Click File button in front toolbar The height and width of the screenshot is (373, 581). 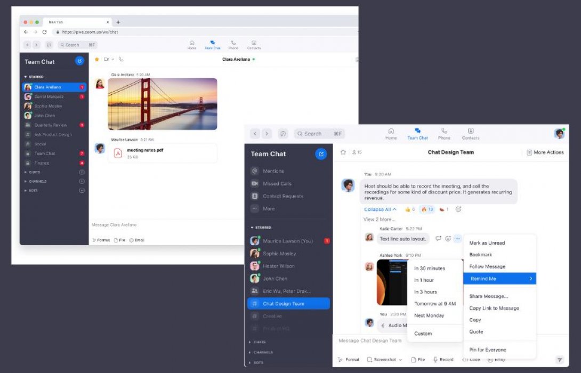[x=418, y=360]
